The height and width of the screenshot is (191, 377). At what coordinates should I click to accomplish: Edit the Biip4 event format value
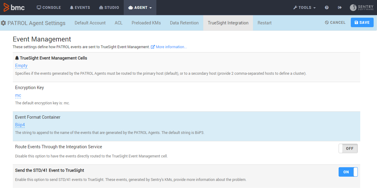(20, 125)
